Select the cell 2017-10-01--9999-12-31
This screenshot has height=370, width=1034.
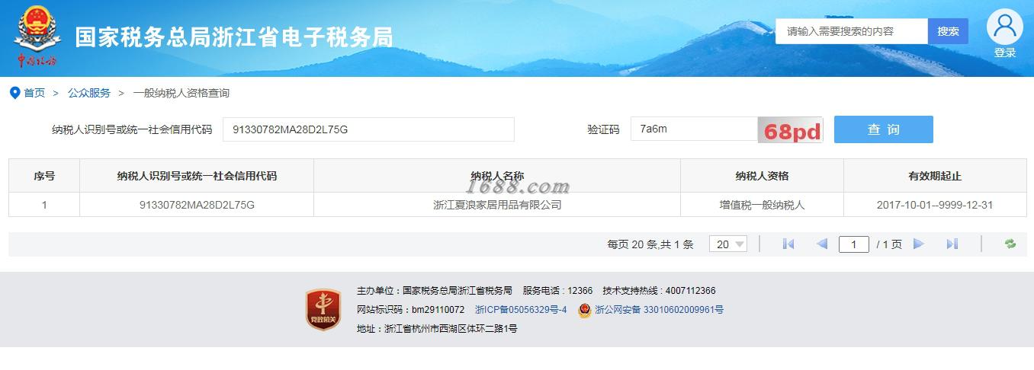tap(935, 205)
